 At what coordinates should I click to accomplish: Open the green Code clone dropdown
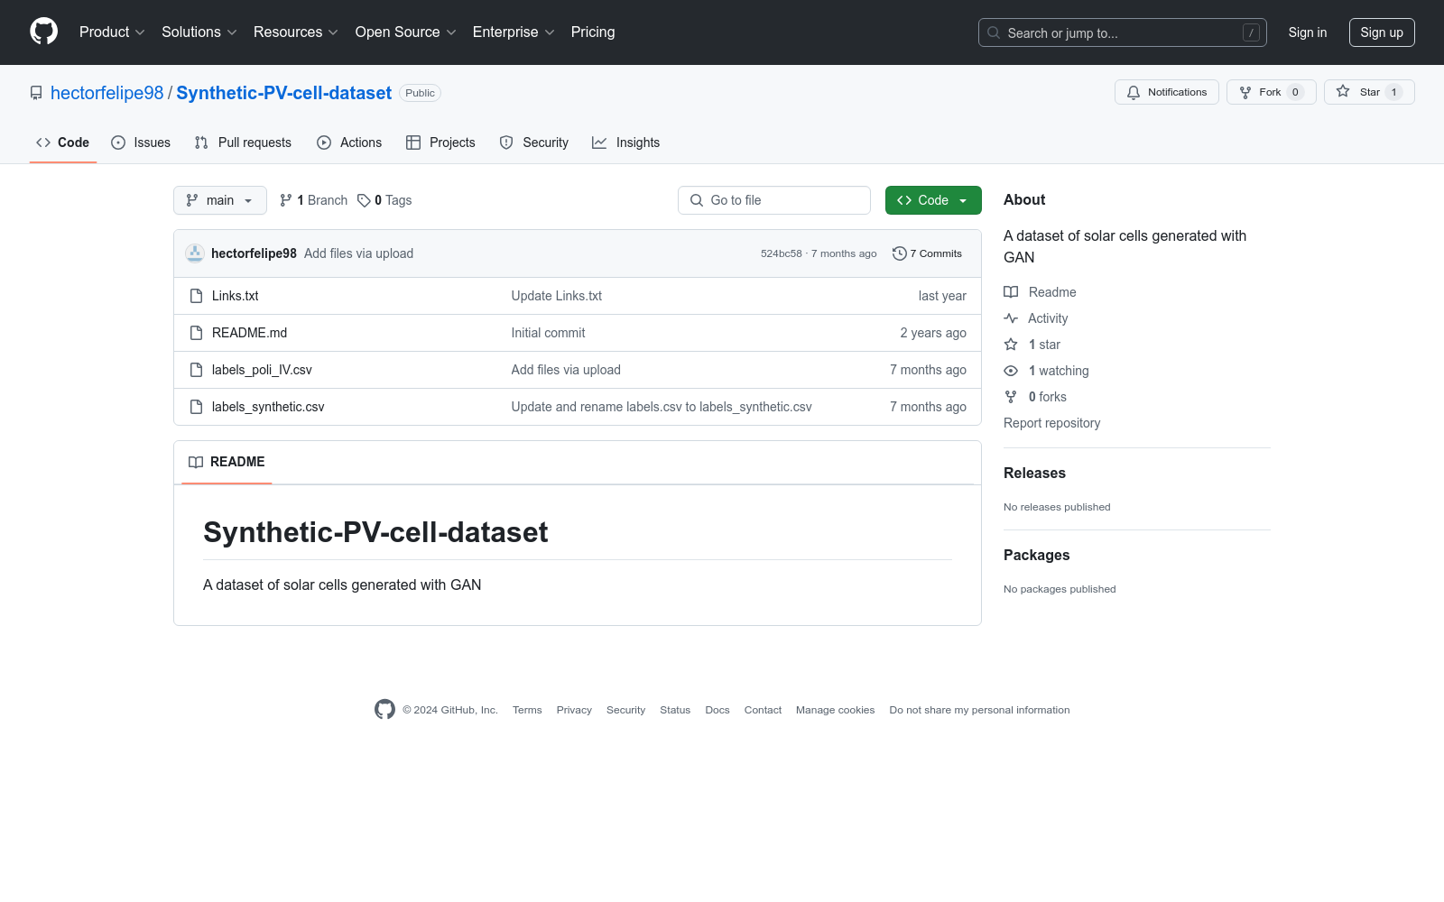[x=933, y=200]
